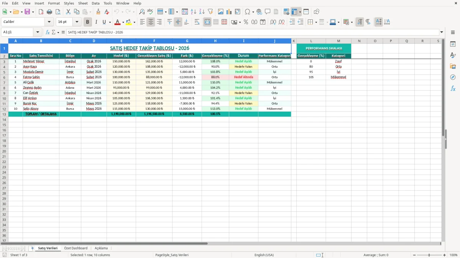Apply the red font color swatch
Viewport: 460px width, 258px height.
click(x=118, y=22)
